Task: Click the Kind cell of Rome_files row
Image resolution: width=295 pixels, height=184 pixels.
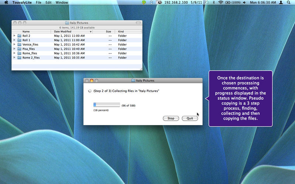Action: coord(122,53)
